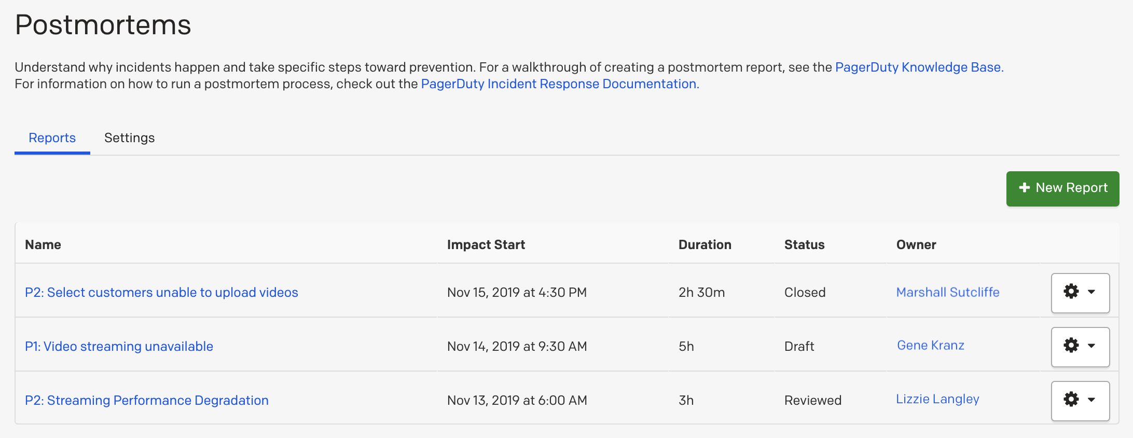Expand dropdown arrow for the Draft report

[x=1091, y=346]
